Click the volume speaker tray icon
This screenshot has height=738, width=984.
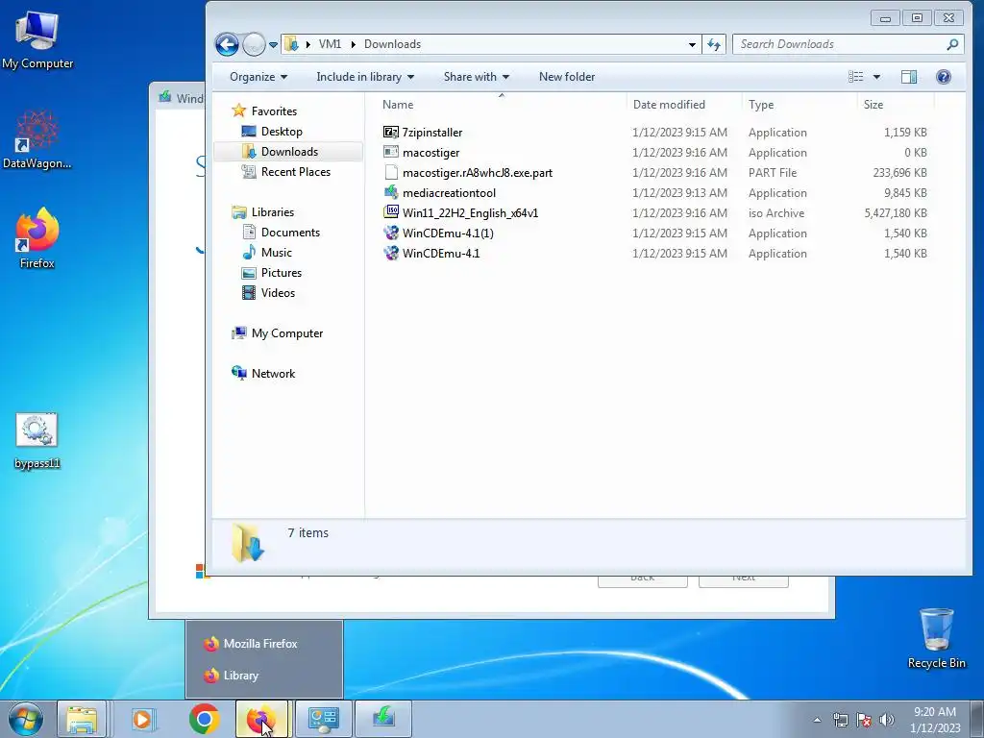(x=887, y=720)
